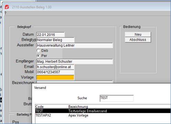Click the Suche search field containing TEST

click(x=117, y=98)
